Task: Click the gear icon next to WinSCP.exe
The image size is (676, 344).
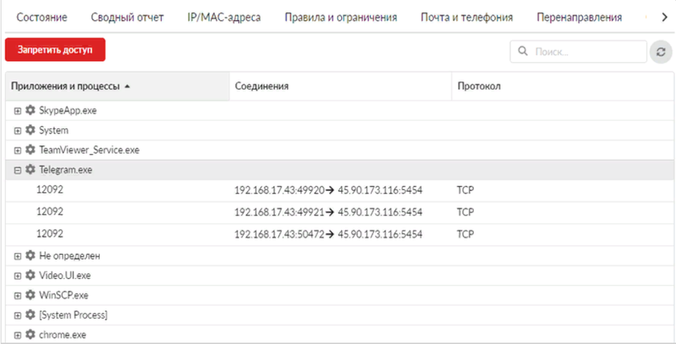Action: [31, 295]
